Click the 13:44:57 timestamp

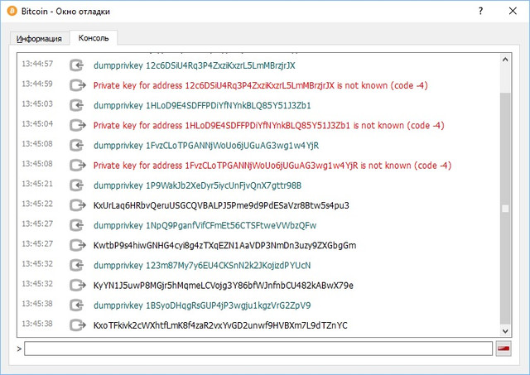[x=37, y=64]
